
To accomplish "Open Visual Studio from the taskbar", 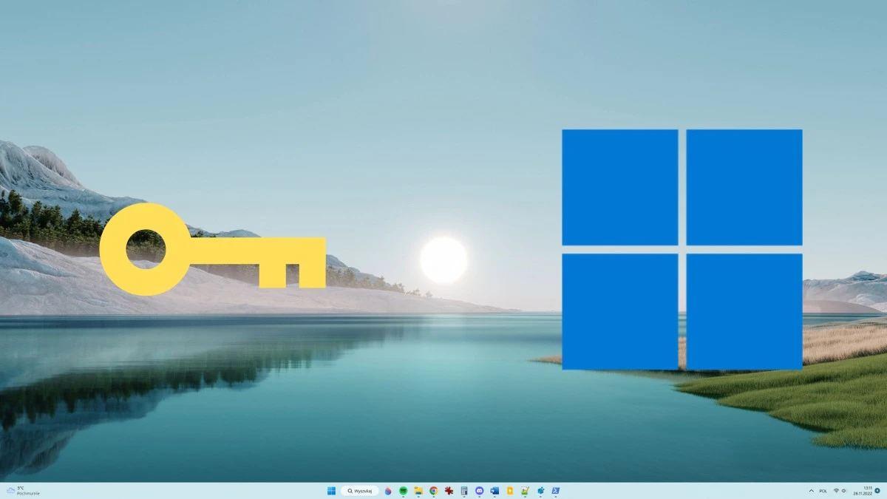I will [541, 490].
